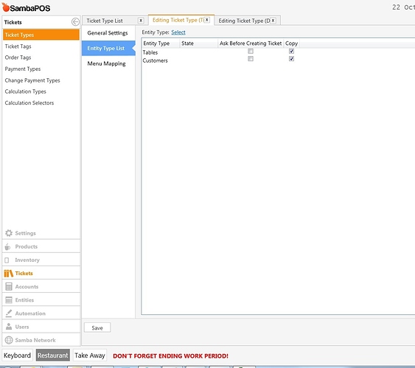The image size is (415, 368).
Task: Open Menu Mapping section
Action: (106, 63)
